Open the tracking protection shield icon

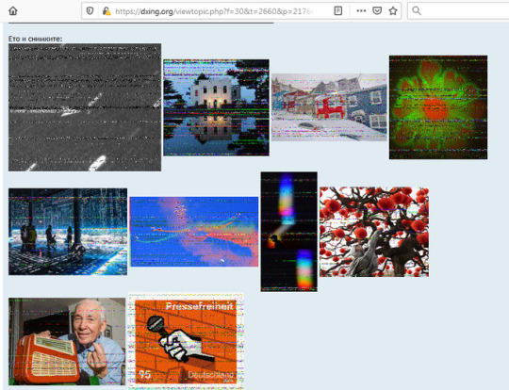pos(90,11)
